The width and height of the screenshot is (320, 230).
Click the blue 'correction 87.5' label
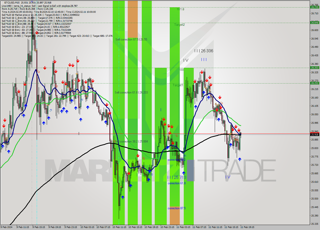tap(177, 208)
